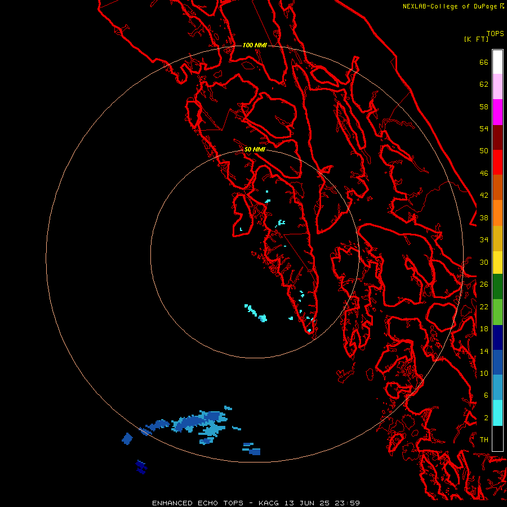Click the gold 34 color swatch
The width and height of the screenshot is (507, 507).
pyautogui.click(x=497, y=239)
